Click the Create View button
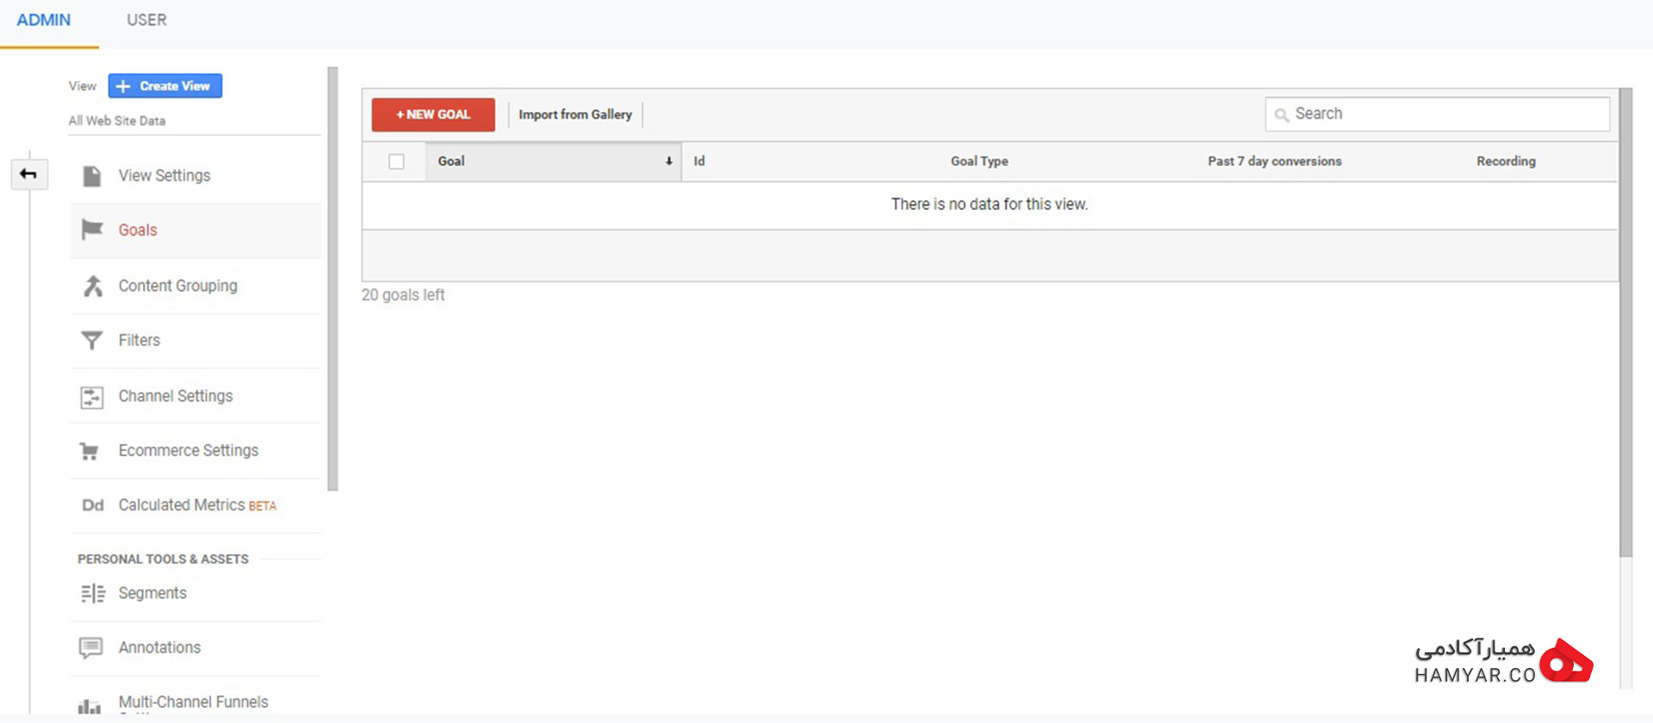The height and width of the screenshot is (723, 1653). point(165,86)
